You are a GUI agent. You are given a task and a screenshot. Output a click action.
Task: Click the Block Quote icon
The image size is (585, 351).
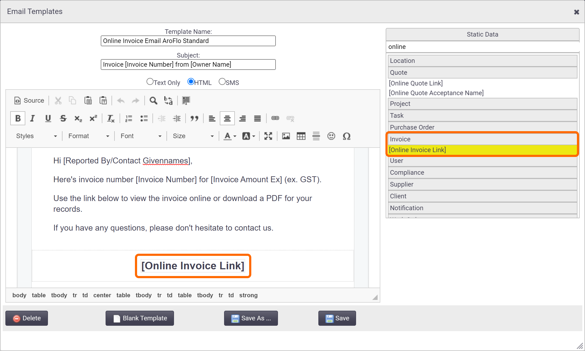[194, 118]
